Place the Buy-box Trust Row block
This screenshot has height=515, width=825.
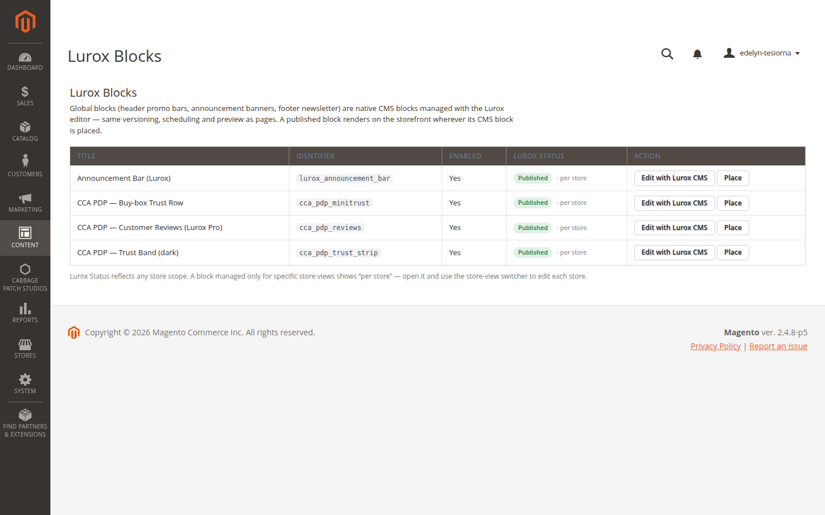(733, 203)
